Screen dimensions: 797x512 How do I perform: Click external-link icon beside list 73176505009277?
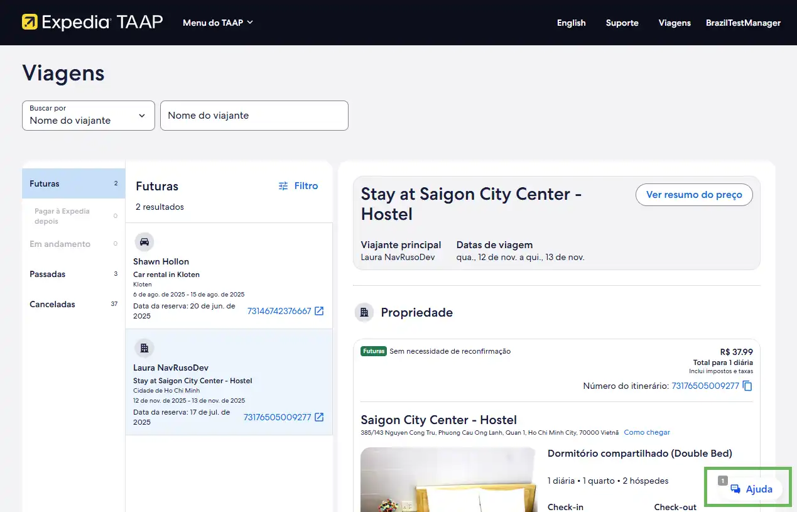[x=319, y=417]
